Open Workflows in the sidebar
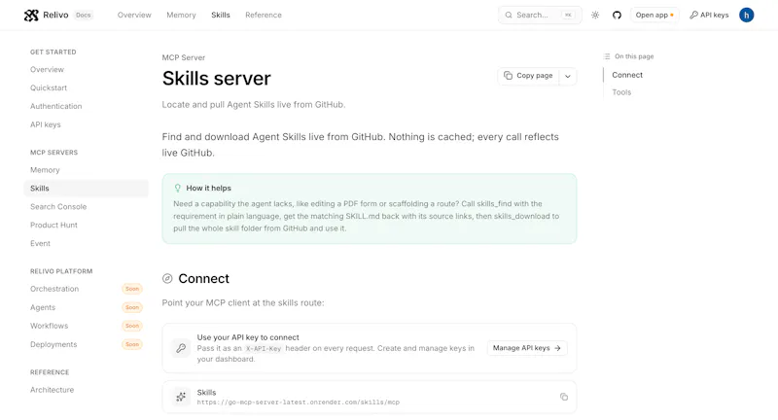The width and height of the screenshot is (778, 420). point(50,326)
